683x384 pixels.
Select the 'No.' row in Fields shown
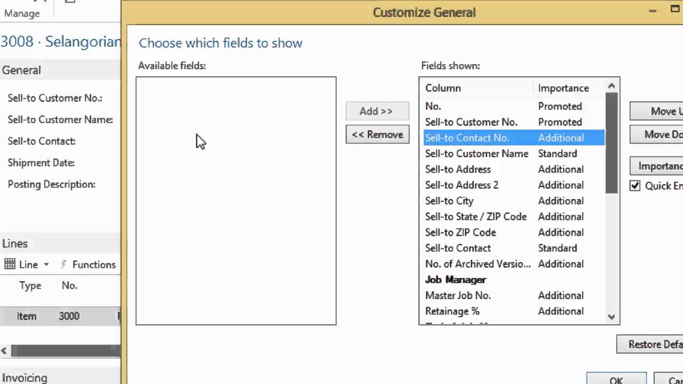tap(514, 106)
